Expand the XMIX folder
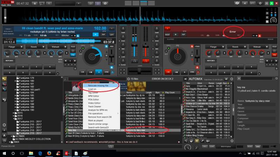 [10, 142]
